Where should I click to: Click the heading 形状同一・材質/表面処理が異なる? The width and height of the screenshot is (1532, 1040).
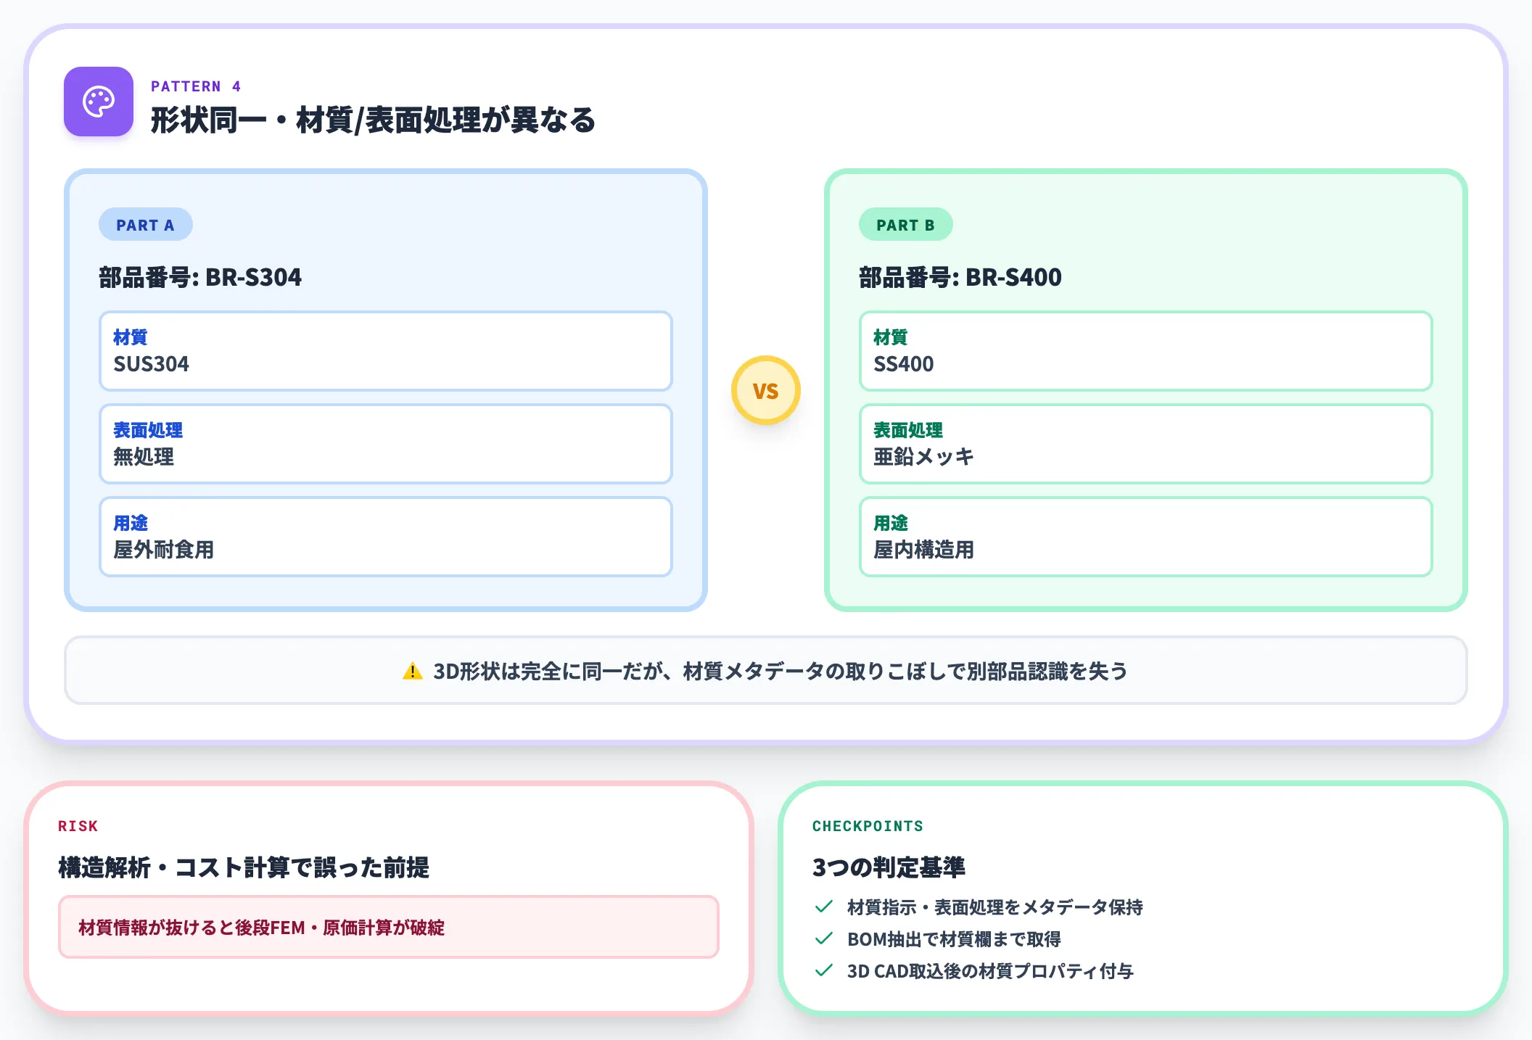point(373,120)
